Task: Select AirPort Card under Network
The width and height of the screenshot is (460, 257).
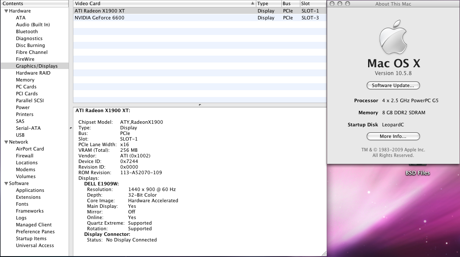Action: 30,149
